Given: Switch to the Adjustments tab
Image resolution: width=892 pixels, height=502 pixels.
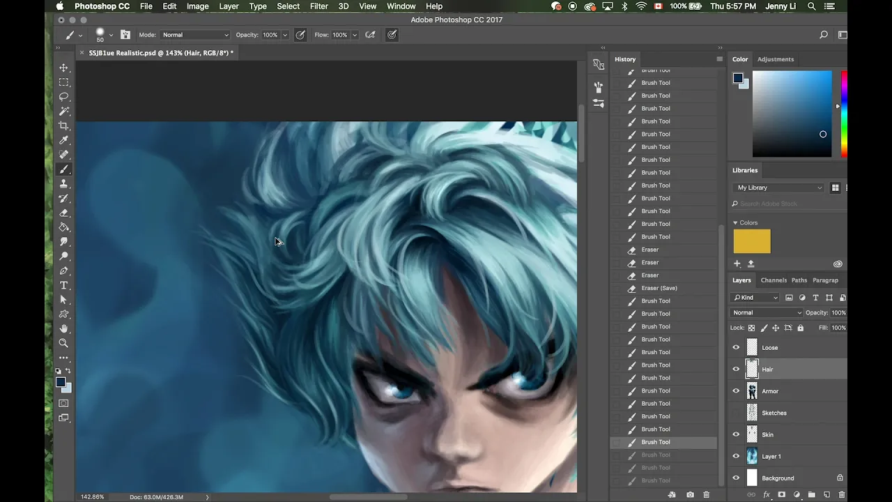Looking at the screenshot, I should click(x=776, y=59).
